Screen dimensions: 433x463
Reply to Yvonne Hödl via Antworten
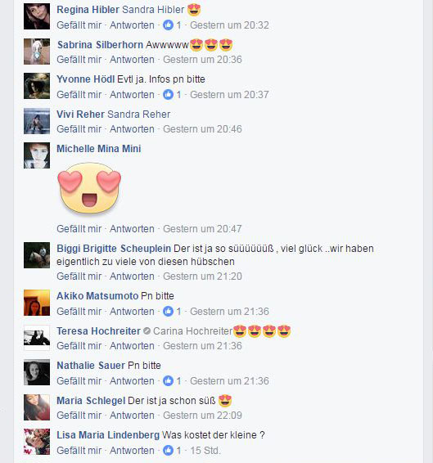click(132, 95)
